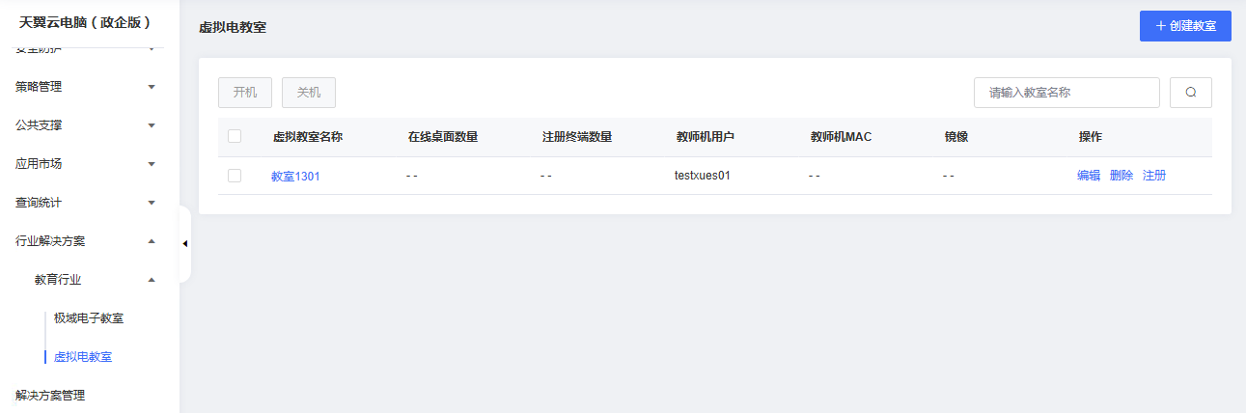Click the 在线桌面数量 column header
This screenshot has width=1246, height=413.
click(x=443, y=137)
